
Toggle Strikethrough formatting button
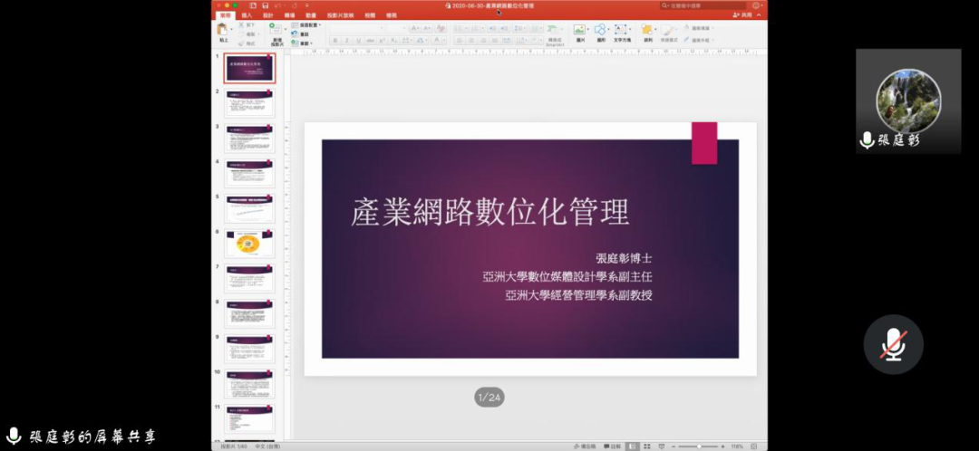[x=370, y=41]
